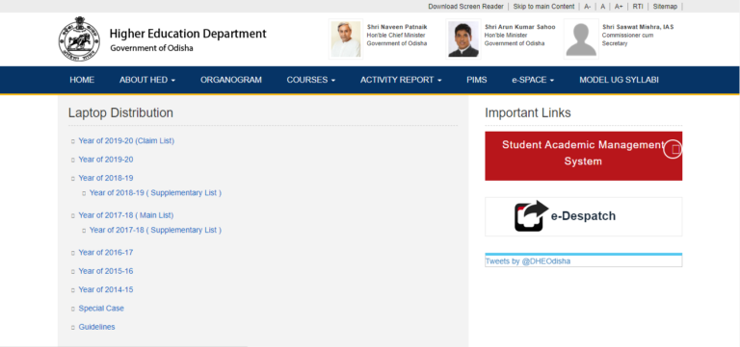Open Shri Arun Kumar Sahoo's photo
Image resolution: width=740 pixels, height=347 pixels.
[462, 39]
